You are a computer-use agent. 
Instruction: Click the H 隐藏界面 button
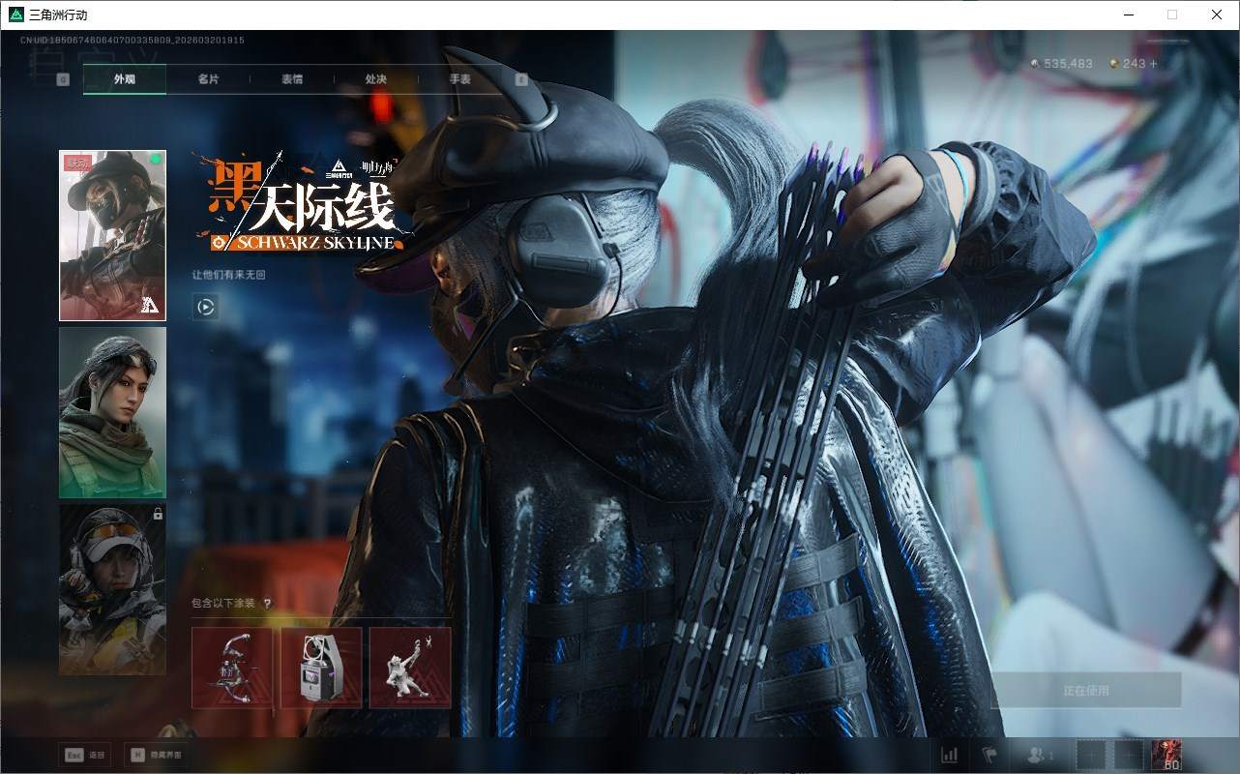(156, 755)
